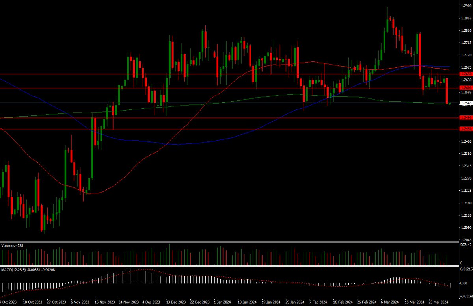Image resolution: width=473 pixels, height=306 pixels.
Task: Click the 507142 volume scale value
Action: coord(466,245)
